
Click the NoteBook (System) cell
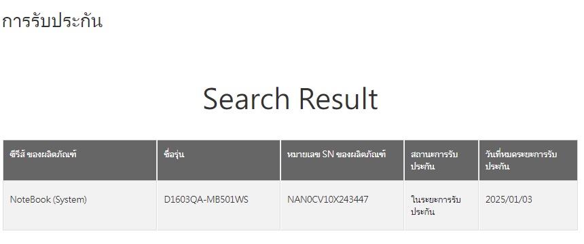pyautogui.click(x=79, y=205)
